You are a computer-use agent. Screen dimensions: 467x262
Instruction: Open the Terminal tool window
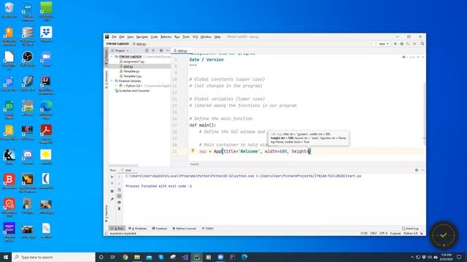pyautogui.click(x=160, y=229)
